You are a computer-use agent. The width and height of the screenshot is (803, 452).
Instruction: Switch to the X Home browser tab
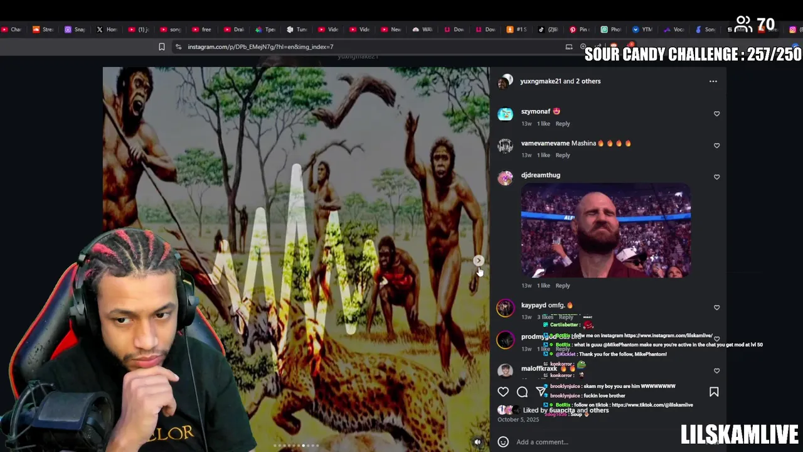point(107,30)
